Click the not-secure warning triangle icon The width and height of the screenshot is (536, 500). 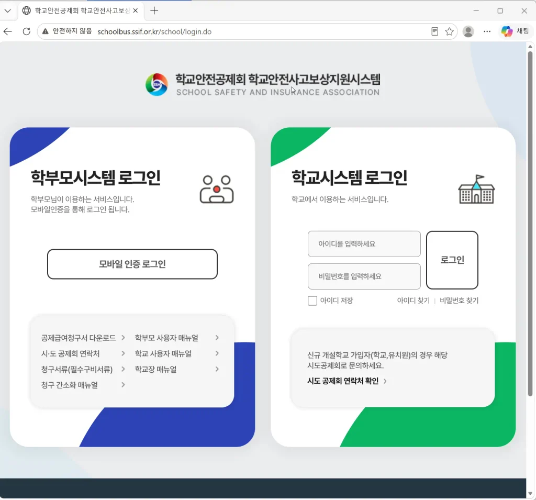coord(45,31)
